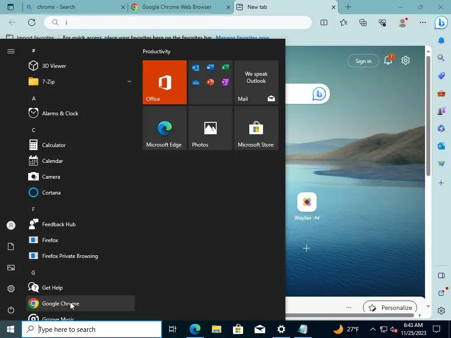Viewport: 451px width, 338px height.
Task: Open Pictures from the Start rail
Action: pos(11,268)
